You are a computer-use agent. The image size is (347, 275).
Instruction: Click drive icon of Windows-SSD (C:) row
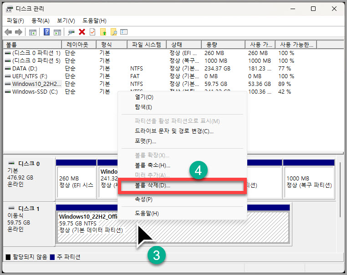[x=8, y=92]
